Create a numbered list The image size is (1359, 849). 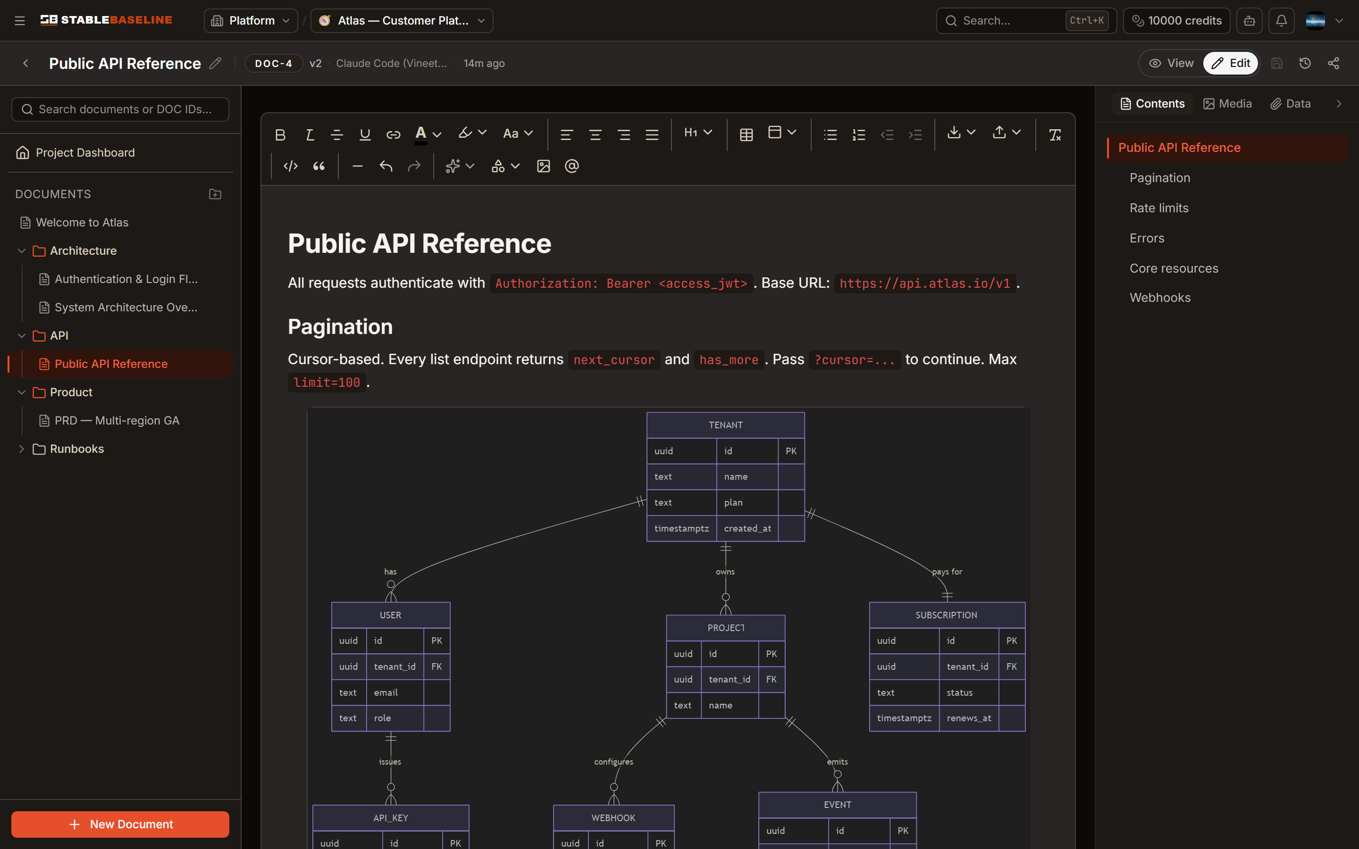pyautogui.click(x=859, y=135)
